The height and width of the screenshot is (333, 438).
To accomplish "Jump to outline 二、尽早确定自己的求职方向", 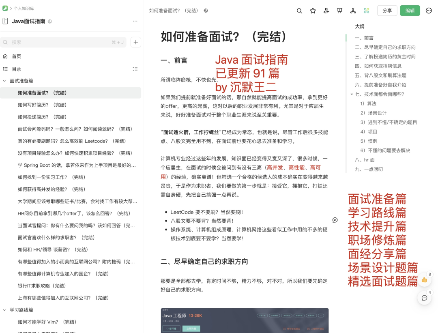I will tap(385, 47).
